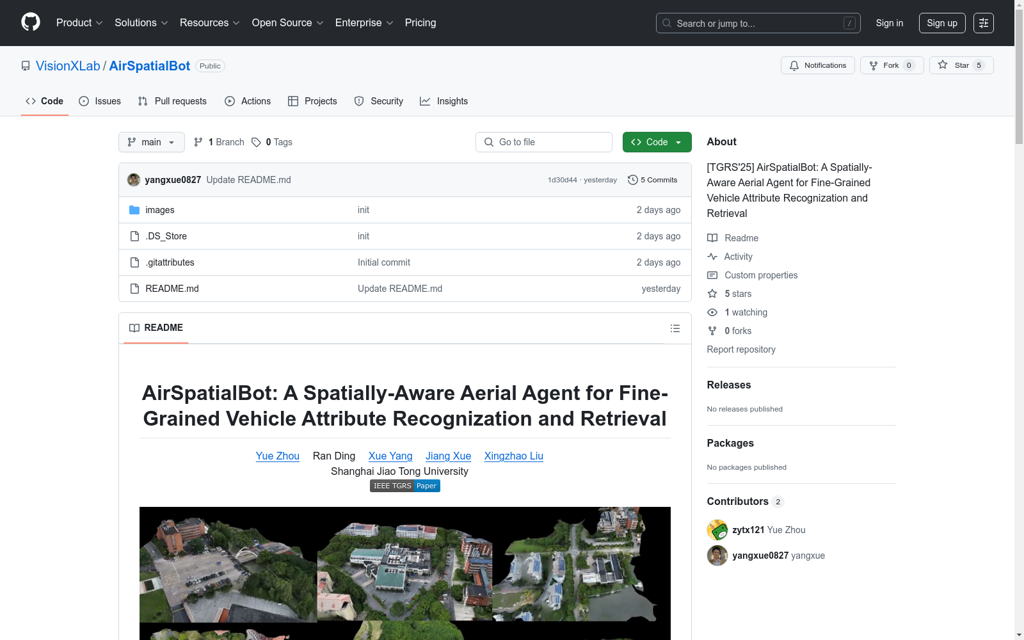Open the README.md file

pos(172,289)
